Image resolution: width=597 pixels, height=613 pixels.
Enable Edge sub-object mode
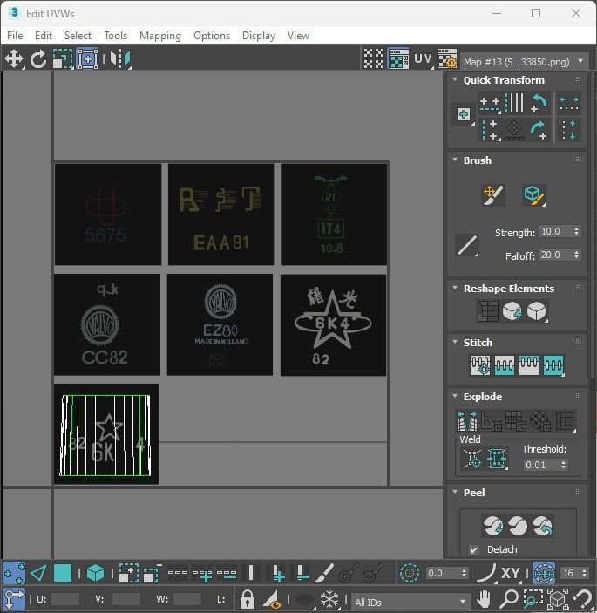coord(38,573)
